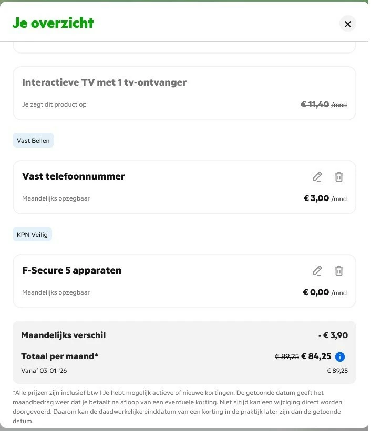Remove F-Secure 5 apparaten with trash icon
This screenshot has width=371, height=431.
tap(339, 271)
